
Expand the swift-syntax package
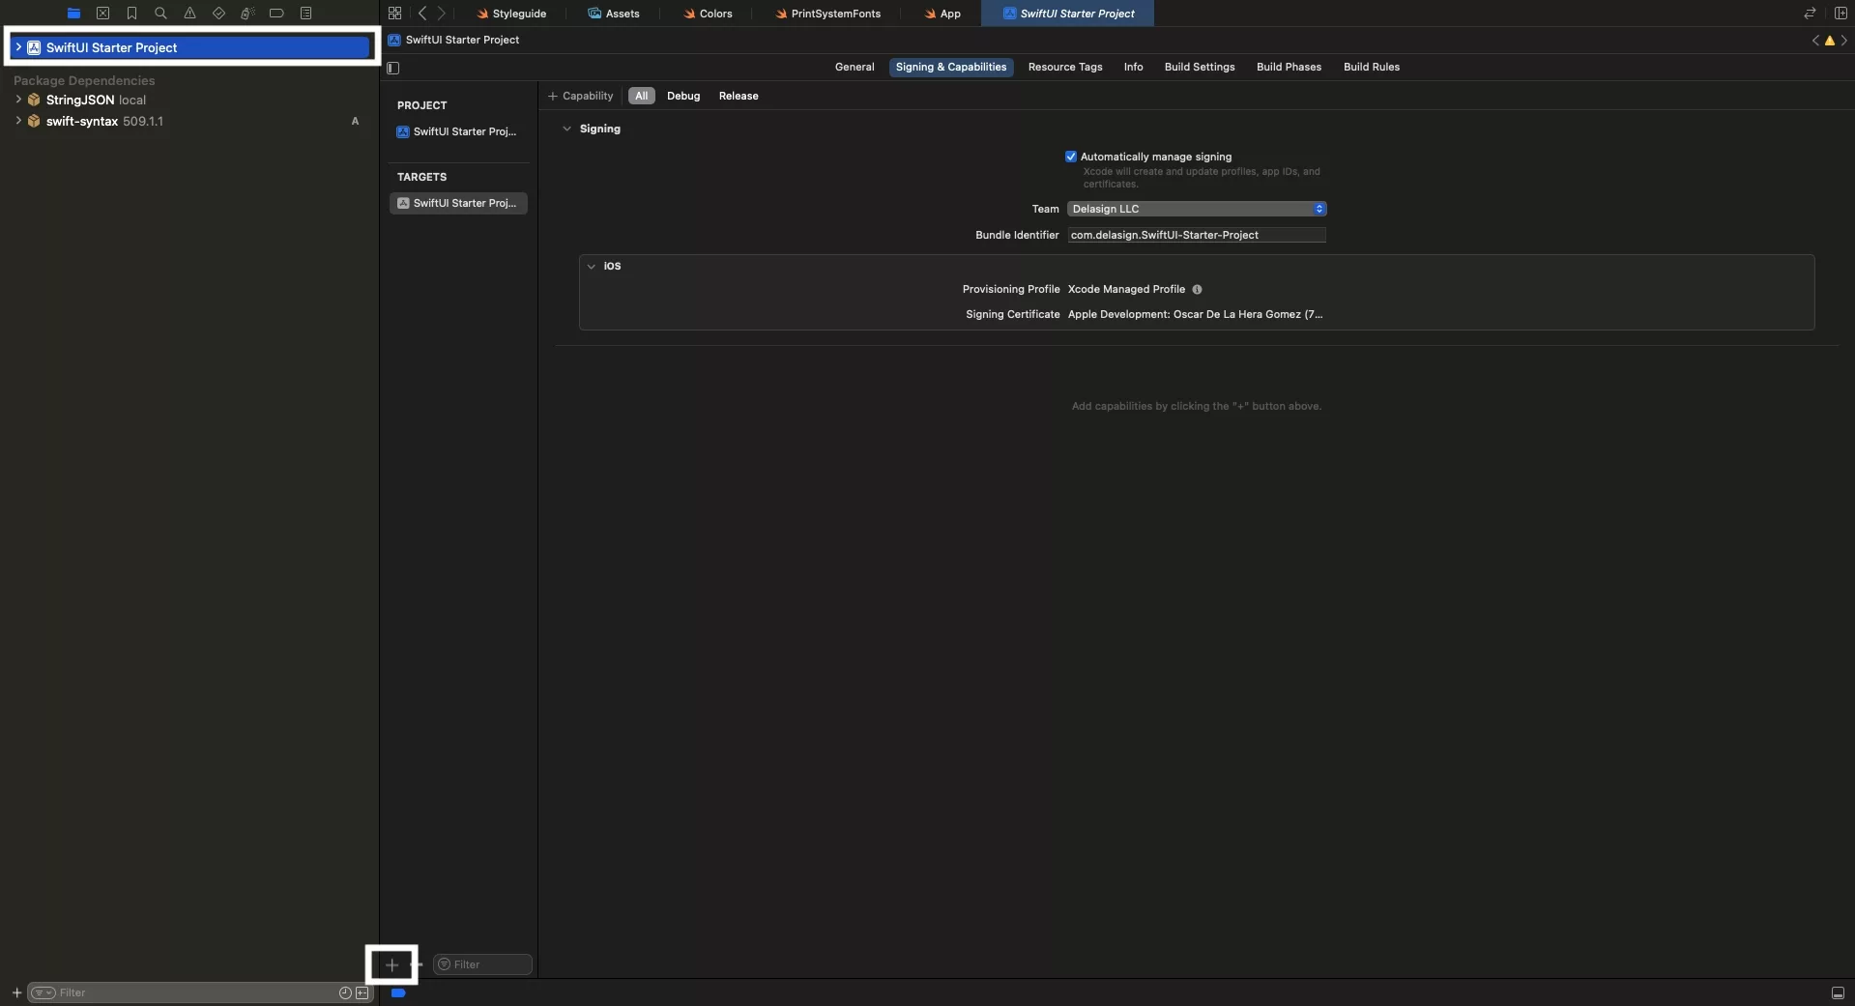18,121
